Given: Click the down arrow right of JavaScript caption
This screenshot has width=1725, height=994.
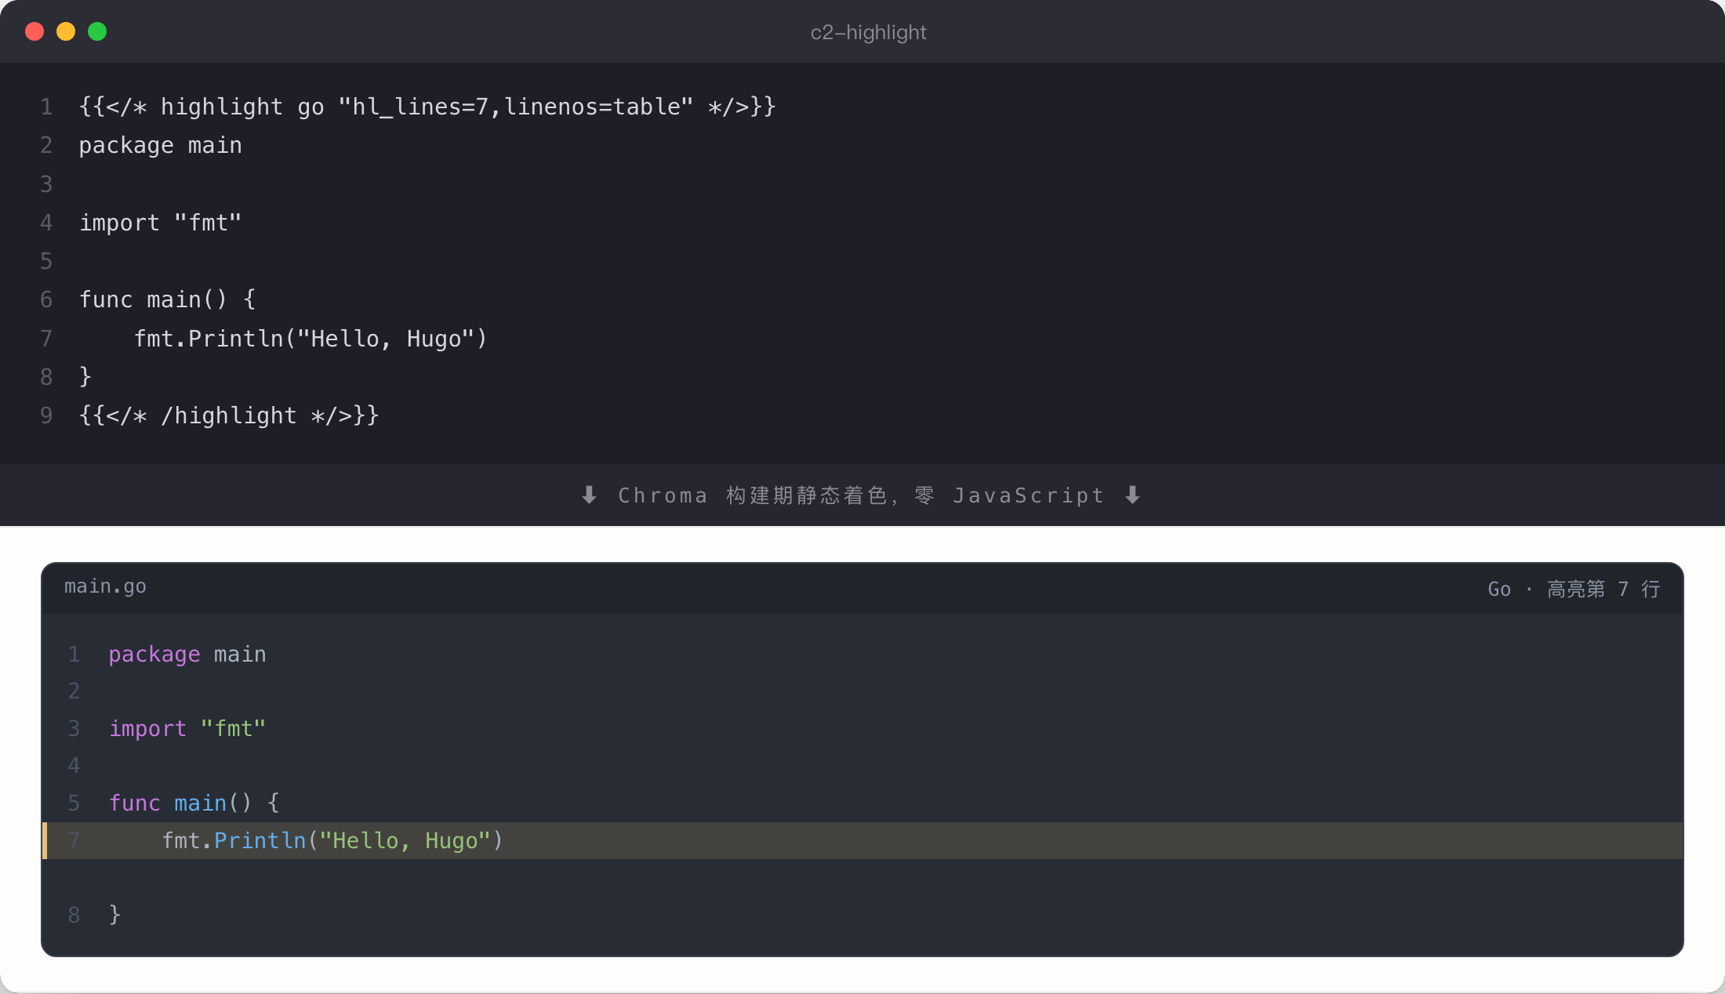Looking at the screenshot, I should (1132, 495).
